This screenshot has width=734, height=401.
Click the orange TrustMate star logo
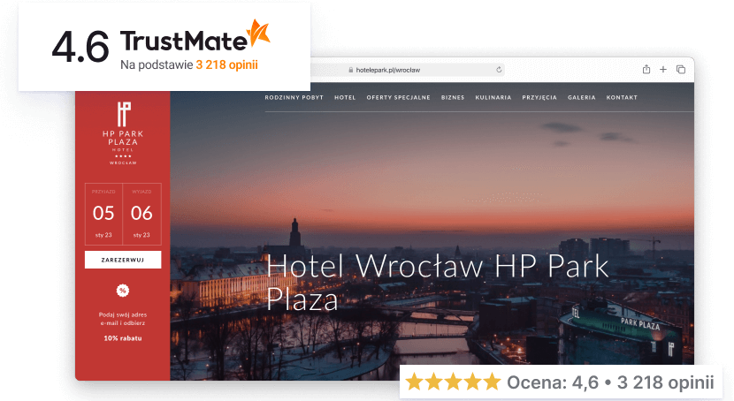click(x=259, y=34)
